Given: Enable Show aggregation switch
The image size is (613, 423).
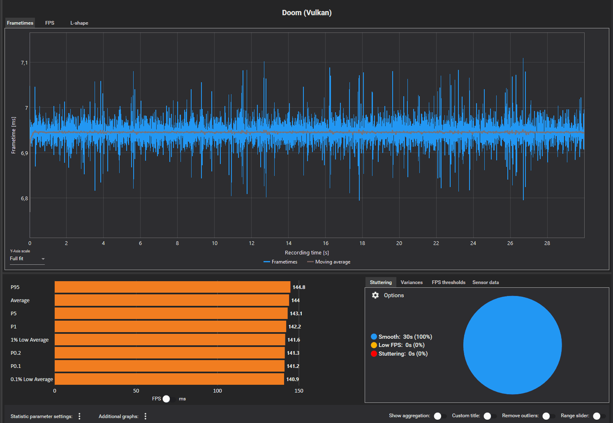Looking at the screenshot, I should coord(440,416).
